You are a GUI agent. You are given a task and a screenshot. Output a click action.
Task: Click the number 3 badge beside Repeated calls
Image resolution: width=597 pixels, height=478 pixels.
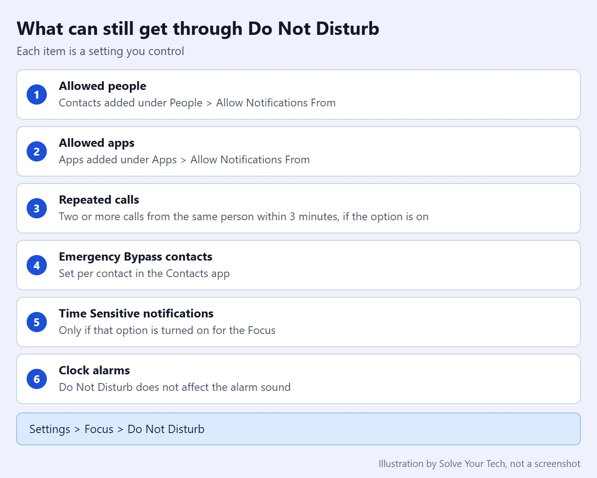click(x=37, y=209)
